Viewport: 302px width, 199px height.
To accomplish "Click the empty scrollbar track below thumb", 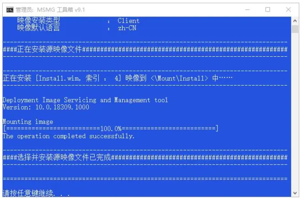I will (x=295, y=111).
